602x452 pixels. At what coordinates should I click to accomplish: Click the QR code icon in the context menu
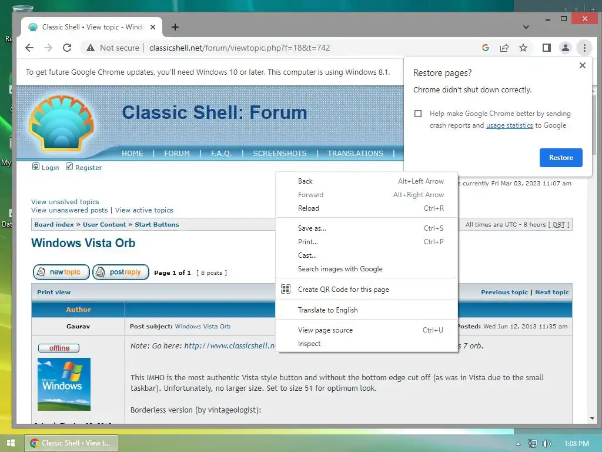pyautogui.click(x=286, y=289)
